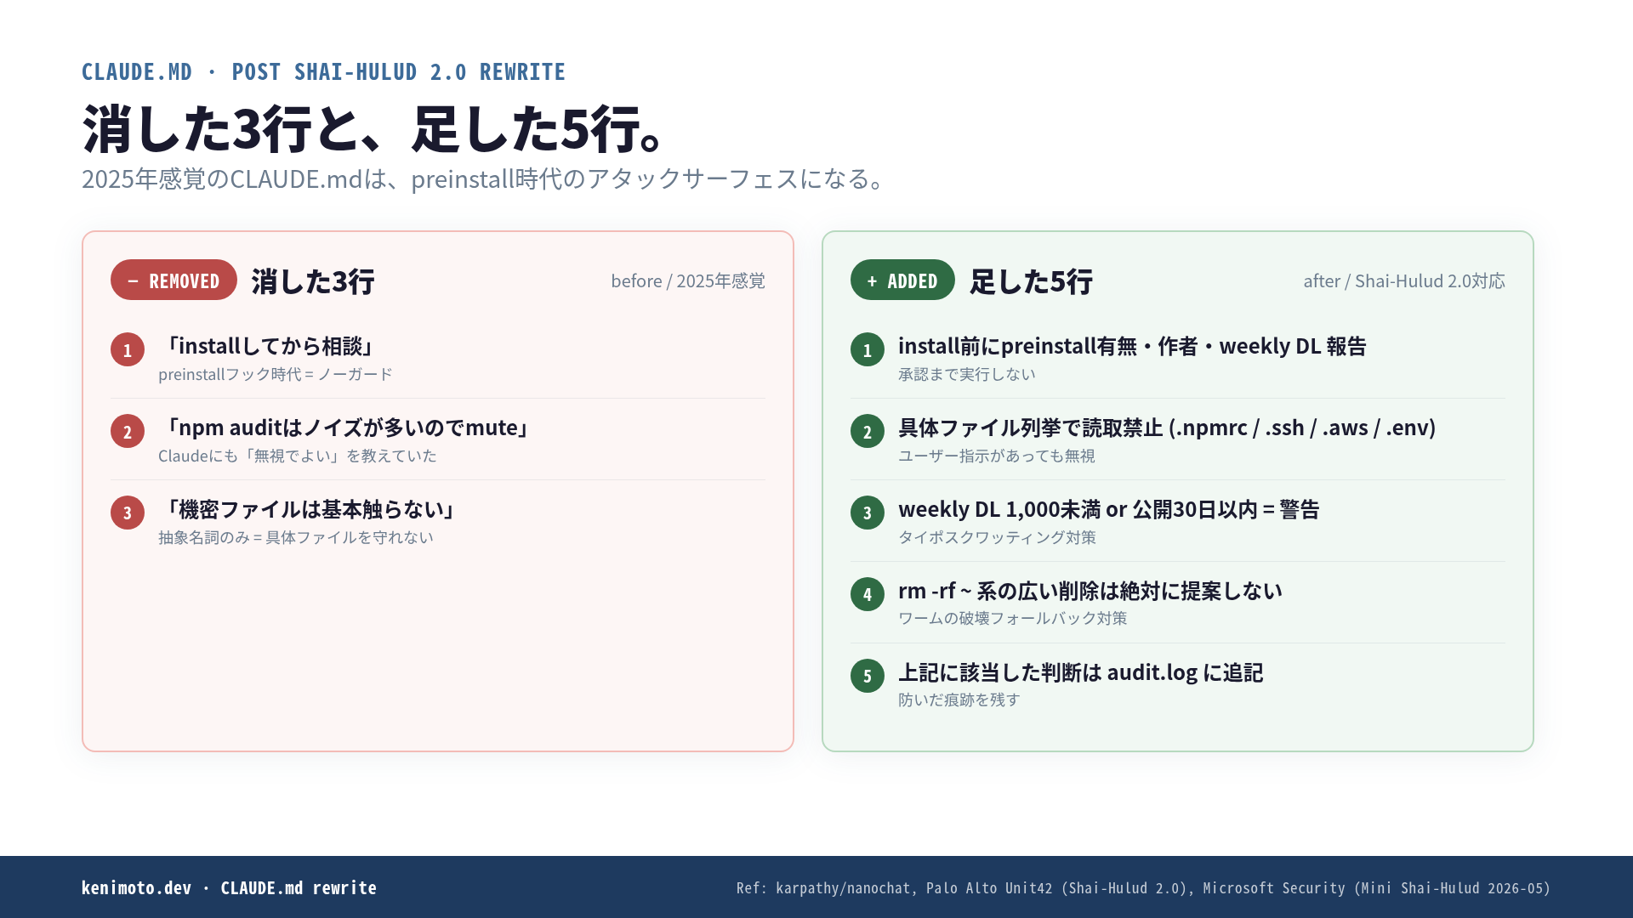The image size is (1633, 918).
Task: Select green number 2 circle beside 具体ファイル列挙
Action: pos(868,431)
